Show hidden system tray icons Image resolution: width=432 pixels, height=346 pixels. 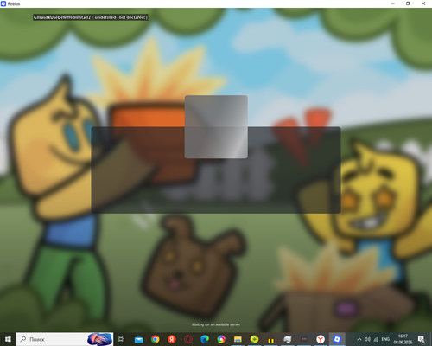pos(359,339)
